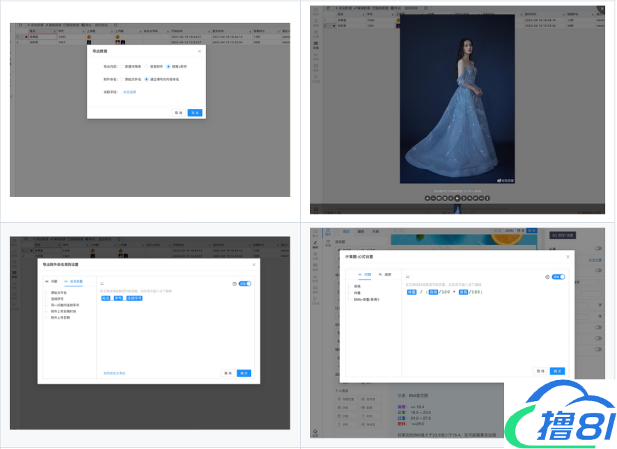Select the 答案附件 radio option
The image size is (617, 449).
146,66
